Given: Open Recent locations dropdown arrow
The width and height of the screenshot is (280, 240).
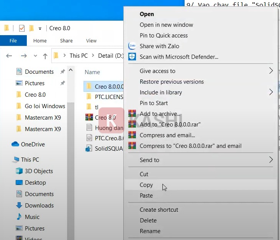Looking at the screenshot, I should 35,56.
